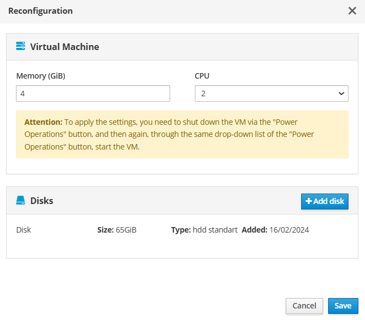Click the Disks drive icon
The height and width of the screenshot is (320, 365).
21,201
